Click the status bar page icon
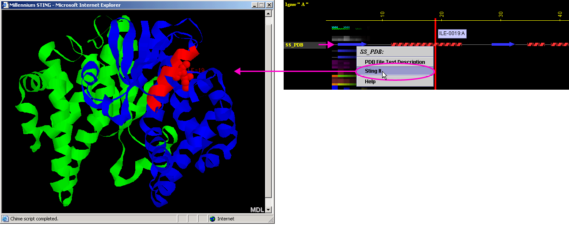This screenshot has height=228, width=569. [x=5, y=219]
